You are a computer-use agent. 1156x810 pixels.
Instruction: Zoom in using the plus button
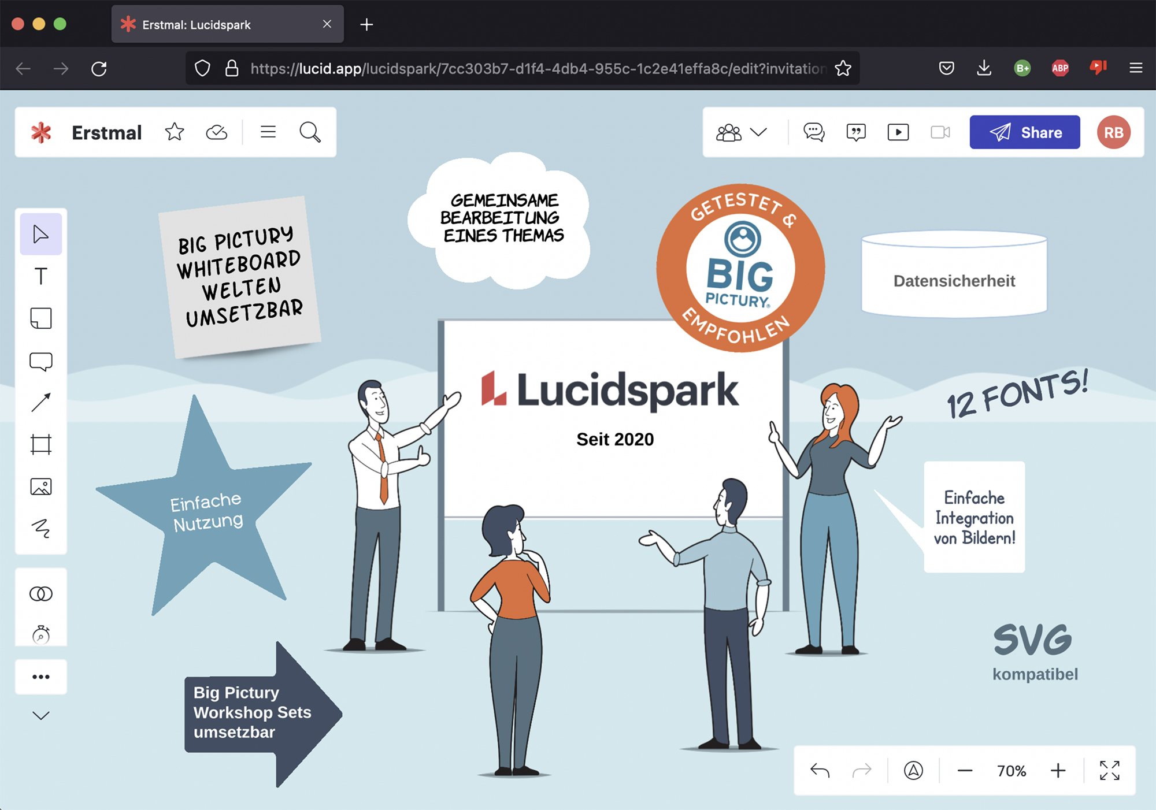coord(1058,770)
